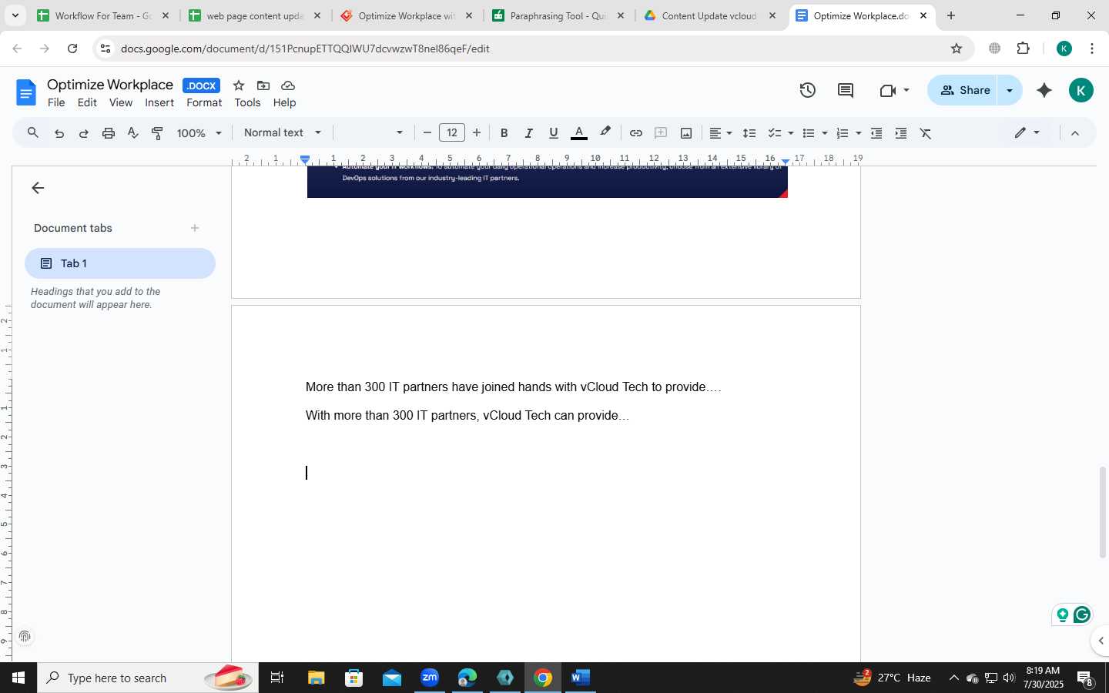
Task: Open the highlight color picker
Action: click(605, 132)
